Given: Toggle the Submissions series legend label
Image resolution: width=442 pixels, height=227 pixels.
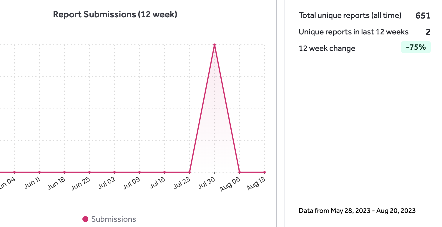Looking at the screenshot, I should (x=114, y=219).
